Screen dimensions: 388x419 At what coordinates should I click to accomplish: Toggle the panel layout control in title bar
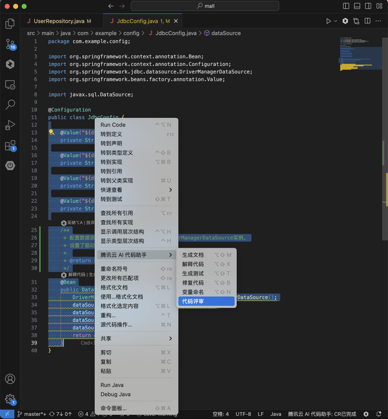pos(357,6)
